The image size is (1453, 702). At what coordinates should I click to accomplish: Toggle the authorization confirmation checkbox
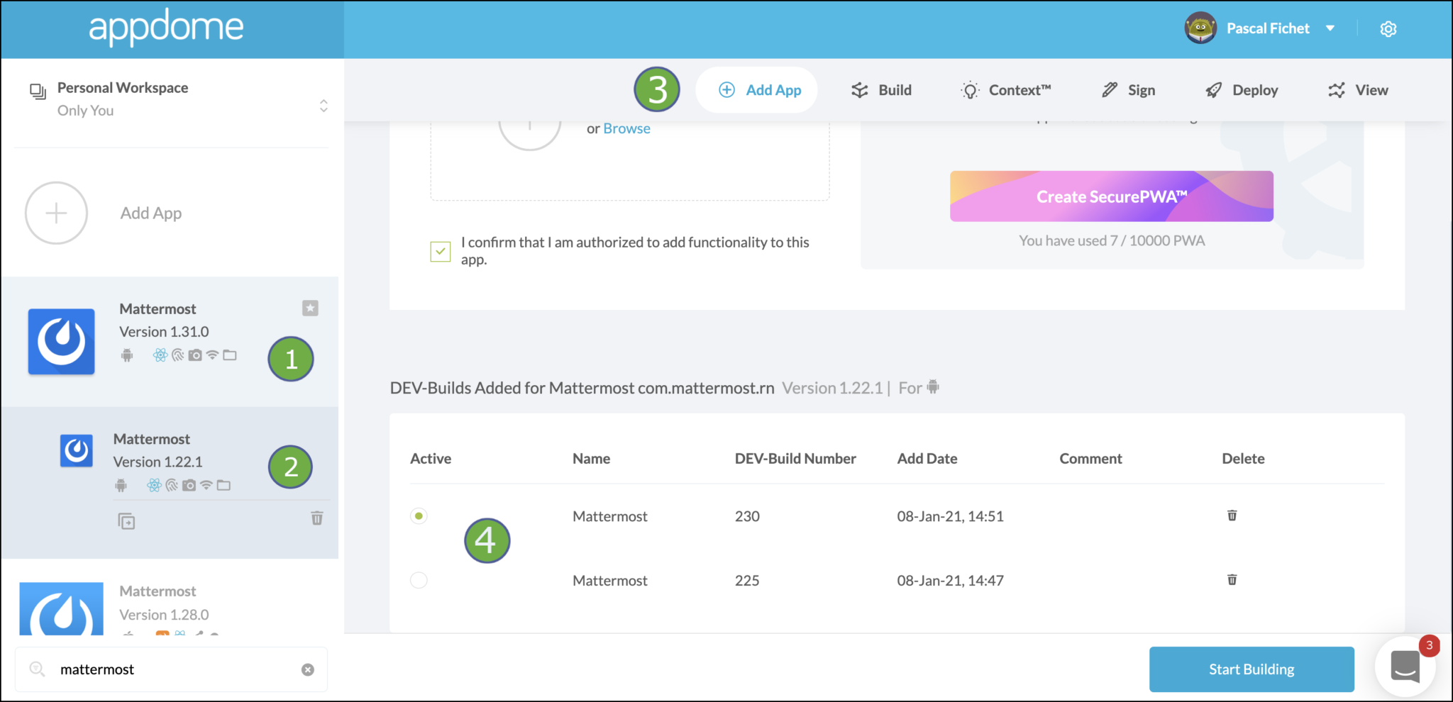click(441, 251)
